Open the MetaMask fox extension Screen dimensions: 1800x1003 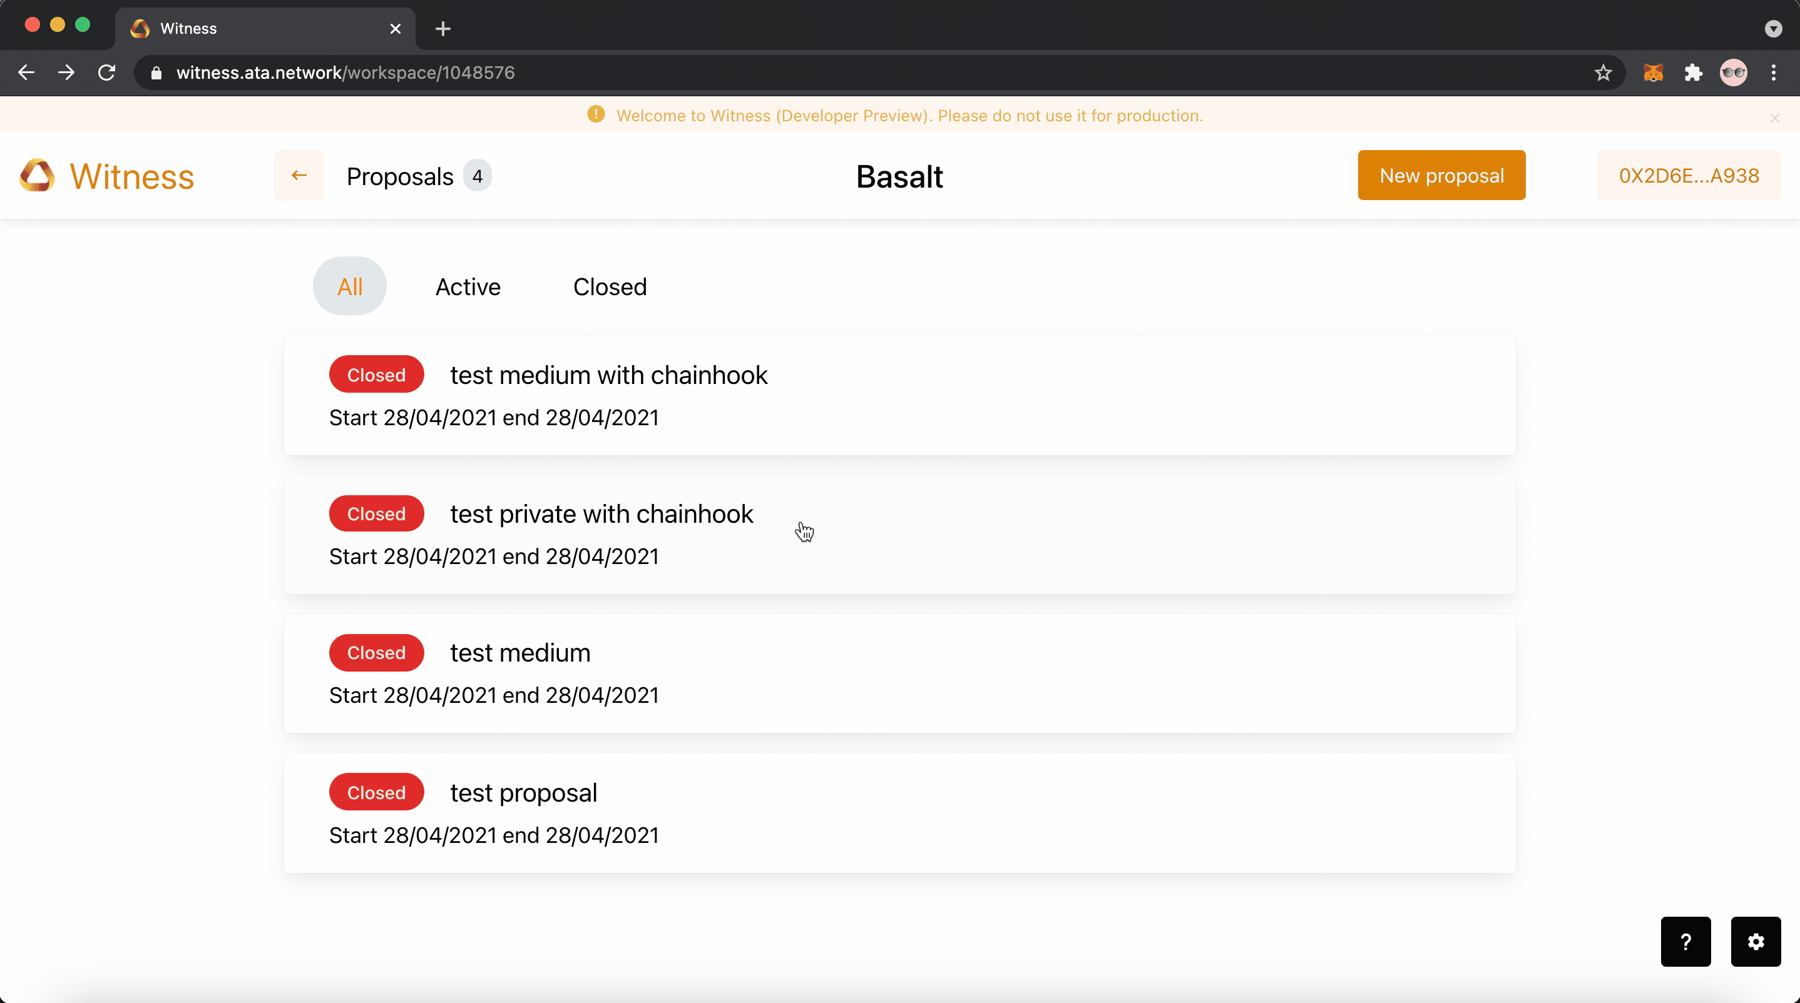pos(1654,73)
